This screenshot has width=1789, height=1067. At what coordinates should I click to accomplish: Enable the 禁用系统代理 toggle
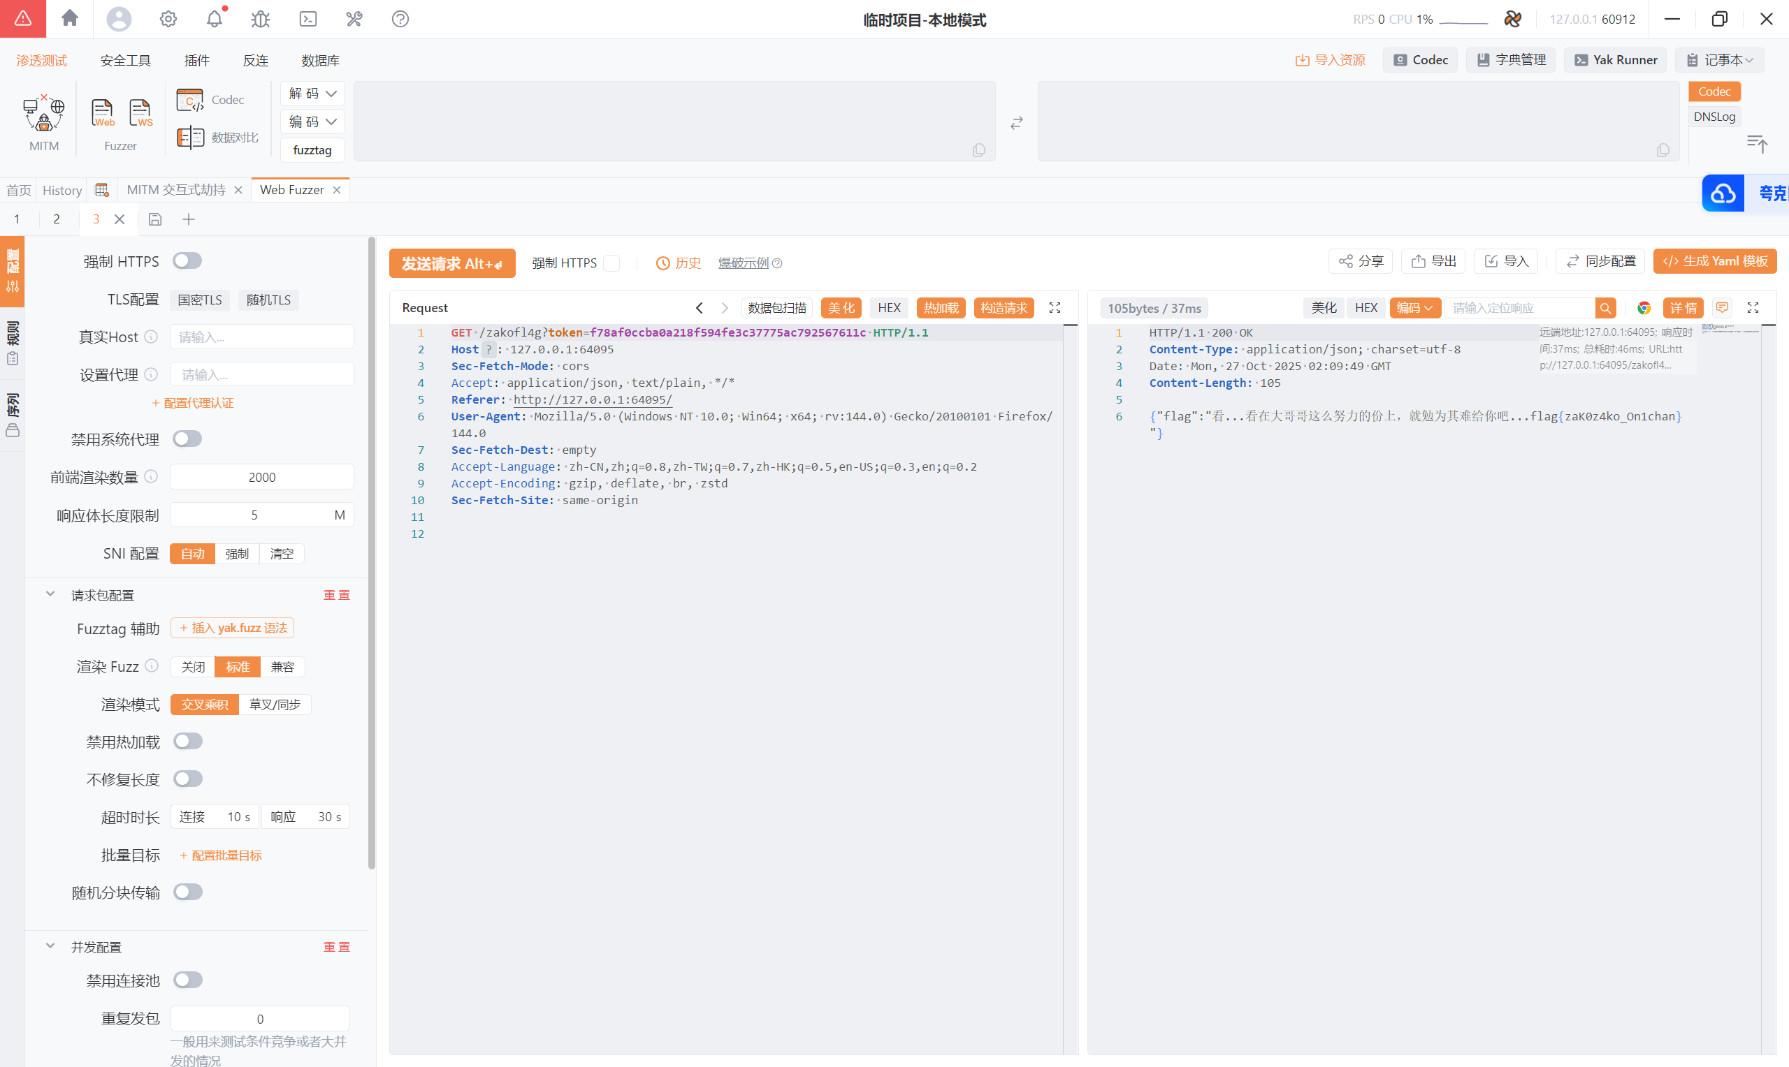[x=187, y=439]
